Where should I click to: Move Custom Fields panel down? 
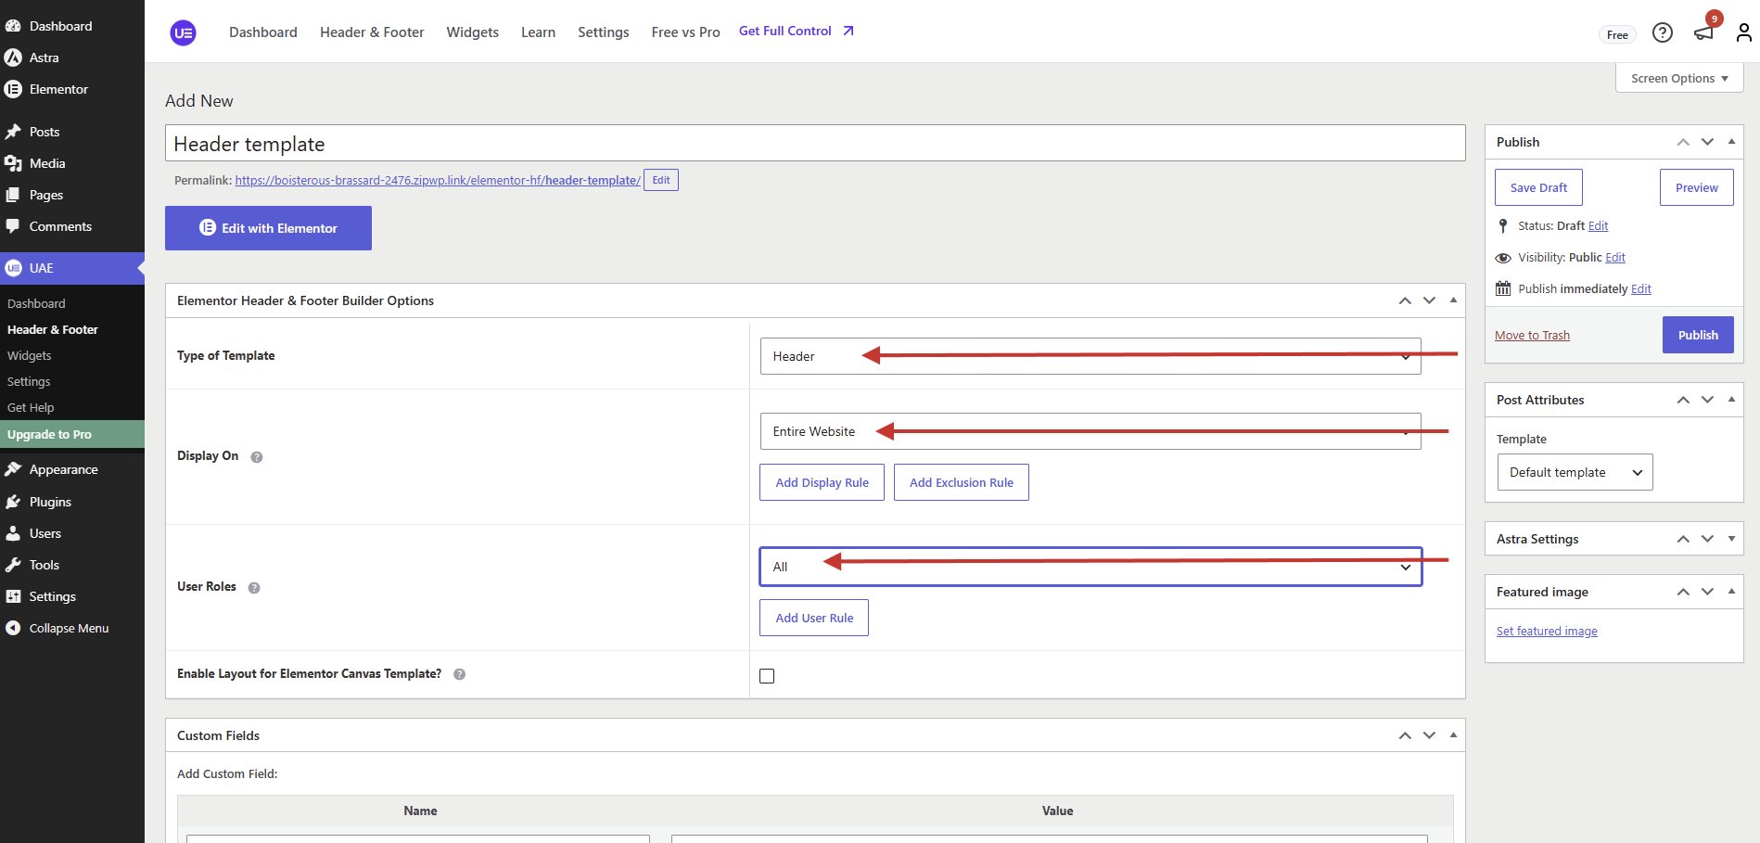coord(1429,735)
